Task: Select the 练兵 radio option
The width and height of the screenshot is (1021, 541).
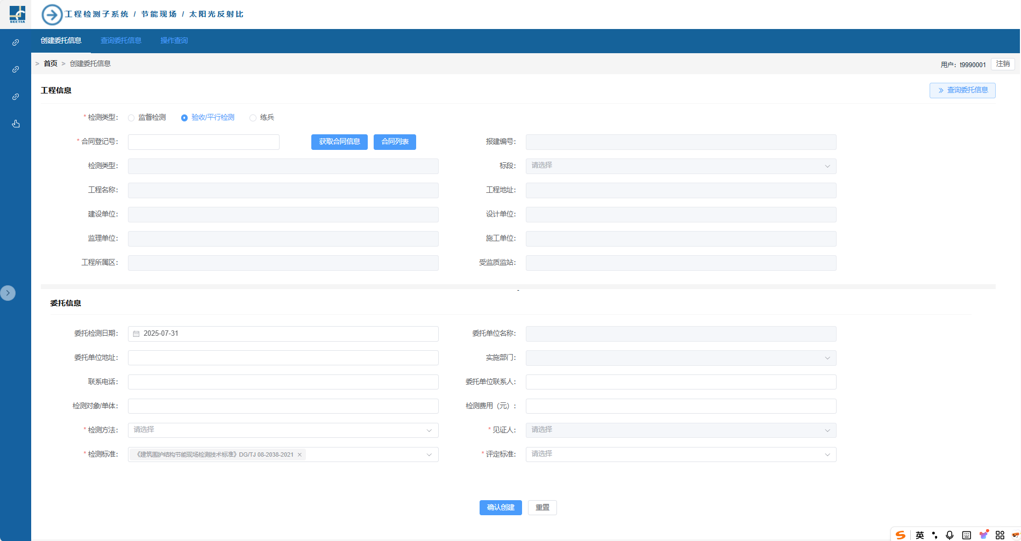Action: [253, 118]
